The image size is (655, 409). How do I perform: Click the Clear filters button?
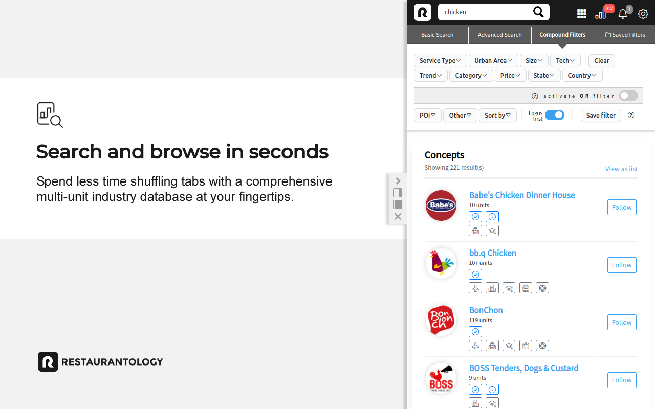point(602,60)
